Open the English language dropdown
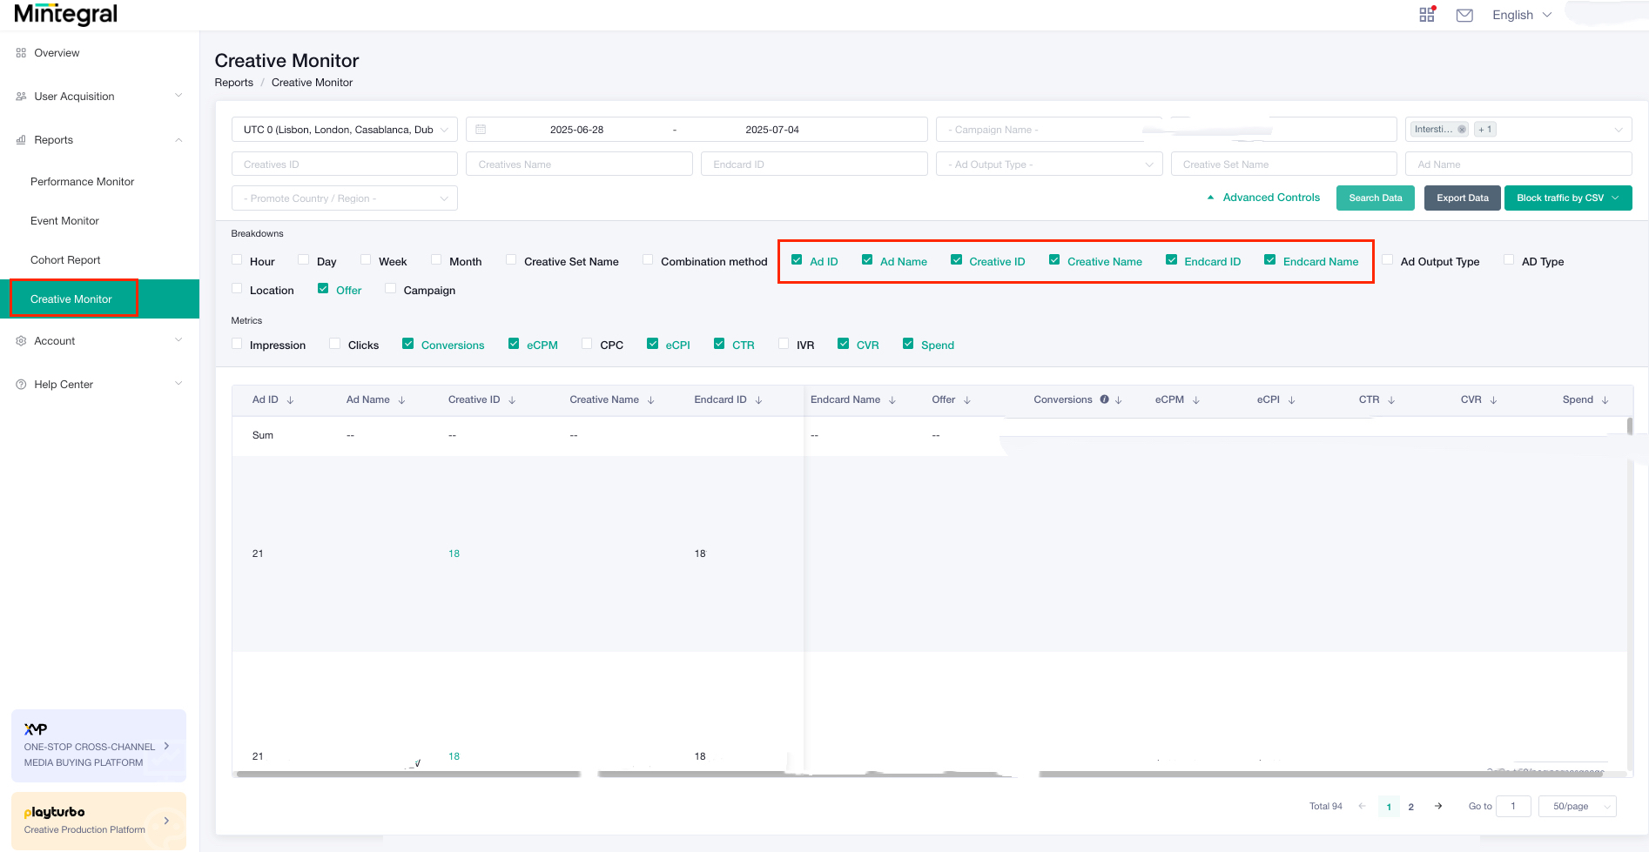 (1520, 14)
